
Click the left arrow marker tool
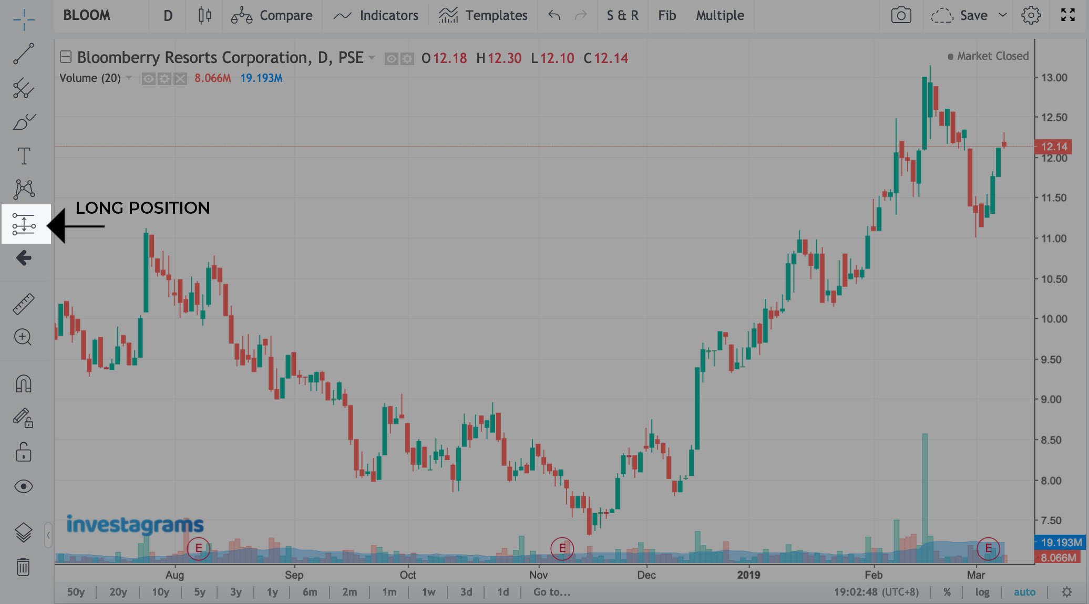point(24,258)
